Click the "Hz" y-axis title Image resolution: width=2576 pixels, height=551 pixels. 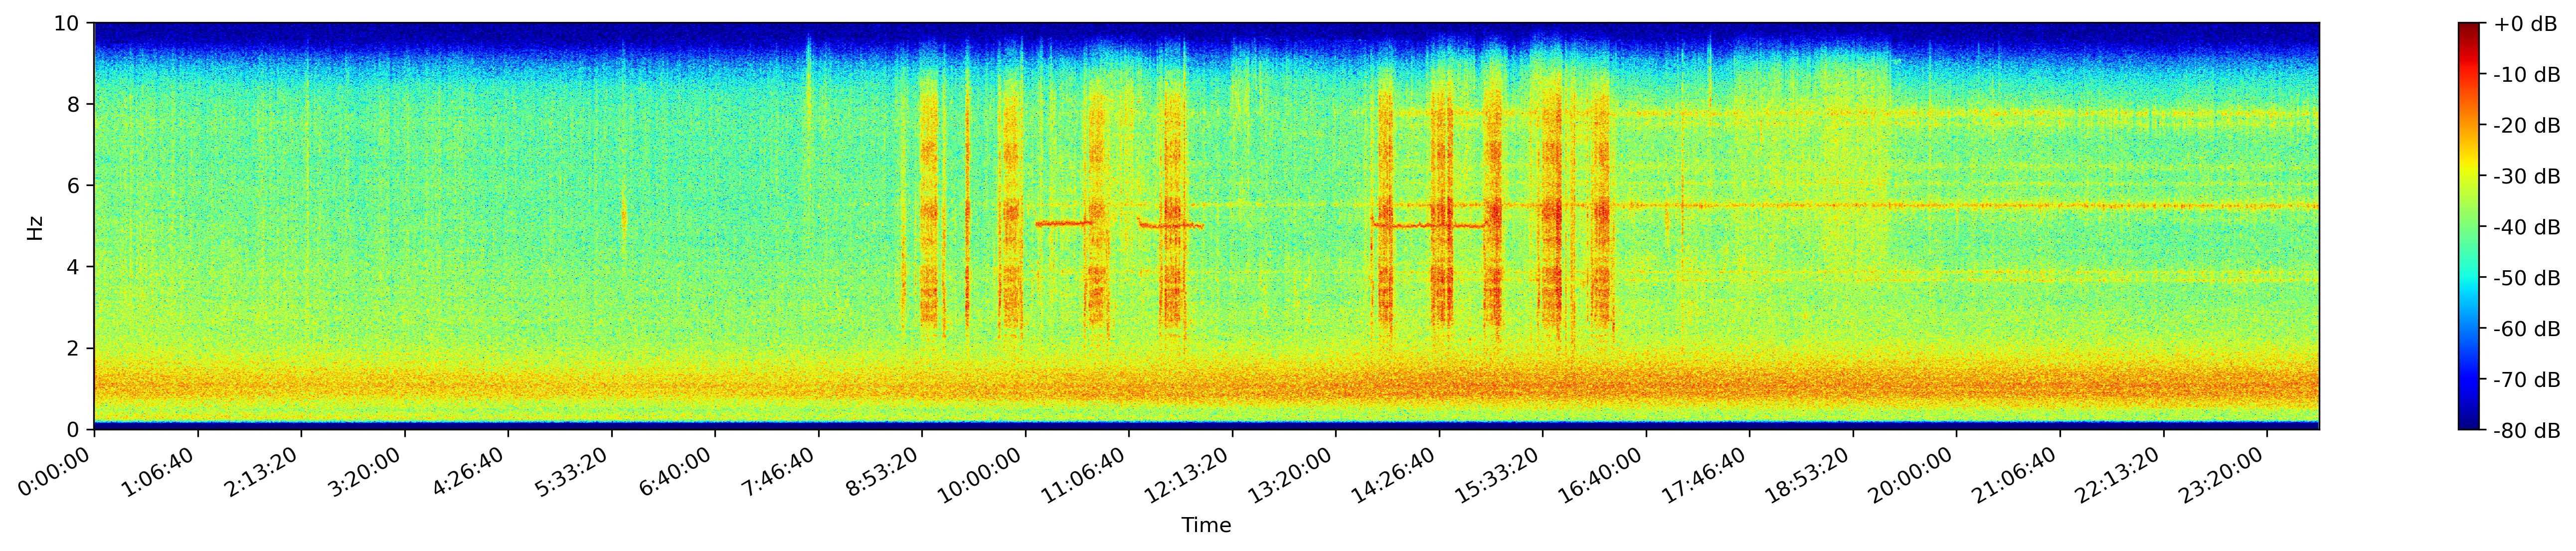tap(35, 227)
